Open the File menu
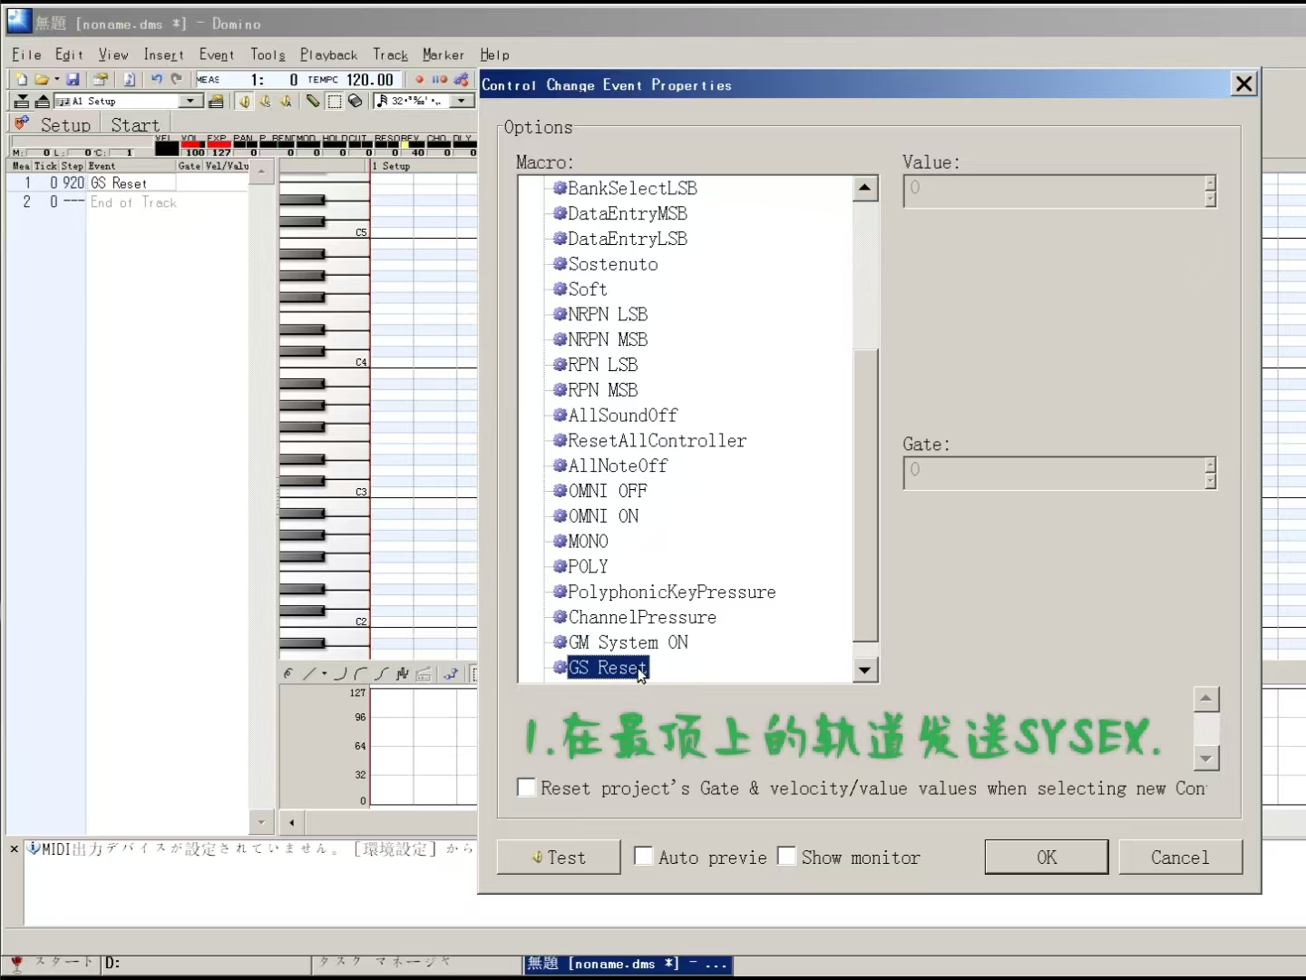This screenshot has width=1306, height=980. [x=26, y=54]
